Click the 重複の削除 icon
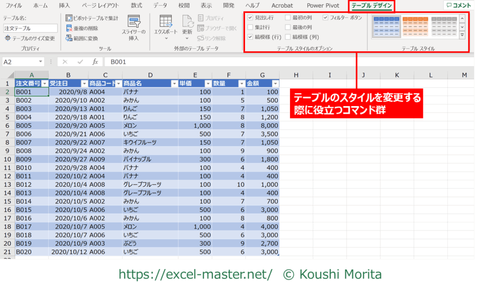The height and width of the screenshot is (282, 501). [69, 29]
